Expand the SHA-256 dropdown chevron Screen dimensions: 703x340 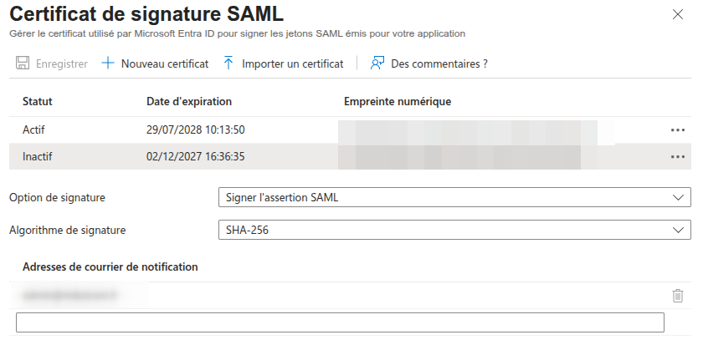pyautogui.click(x=677, y=230)
